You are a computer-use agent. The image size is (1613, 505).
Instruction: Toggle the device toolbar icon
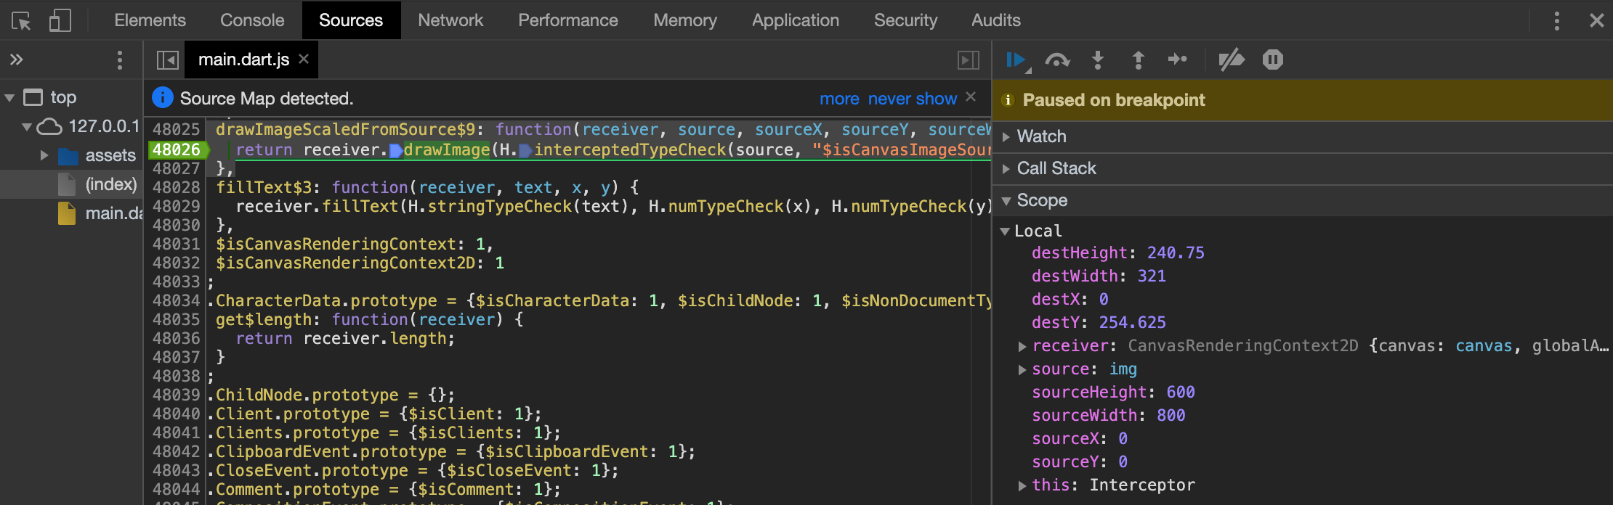(60, 20)
